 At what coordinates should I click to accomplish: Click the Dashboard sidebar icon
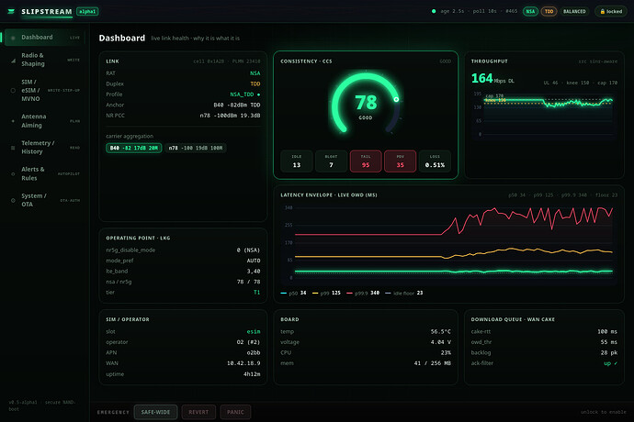pos(13,38)
